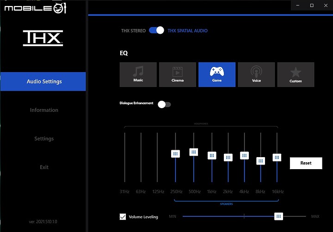The image size is (333, 232).
Task: Click the 4kHz EQ slider handle
Action: (245, 155)
